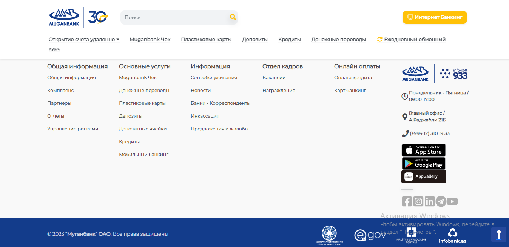
Task: Click the e-gov partner logo
Action: (370, 235)
